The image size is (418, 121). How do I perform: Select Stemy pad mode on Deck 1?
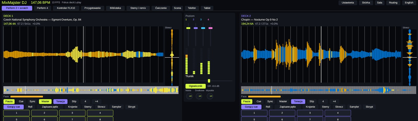(x=88, y=107)
